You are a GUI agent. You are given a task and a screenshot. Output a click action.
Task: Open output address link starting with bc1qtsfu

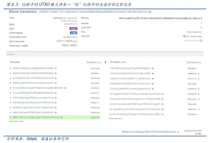click(135, 104)
